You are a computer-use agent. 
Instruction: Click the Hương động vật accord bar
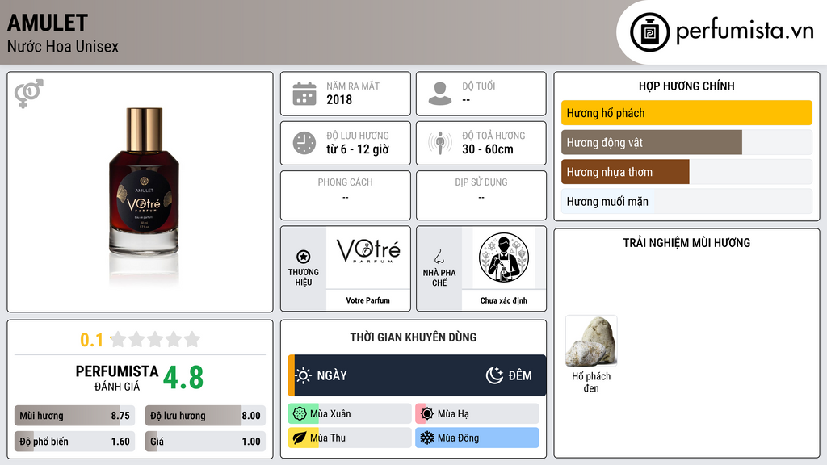click(686, 142)
